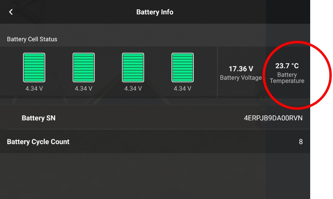
Task: Tap the 23.7 °C temperature value
Action: (287, 66)
